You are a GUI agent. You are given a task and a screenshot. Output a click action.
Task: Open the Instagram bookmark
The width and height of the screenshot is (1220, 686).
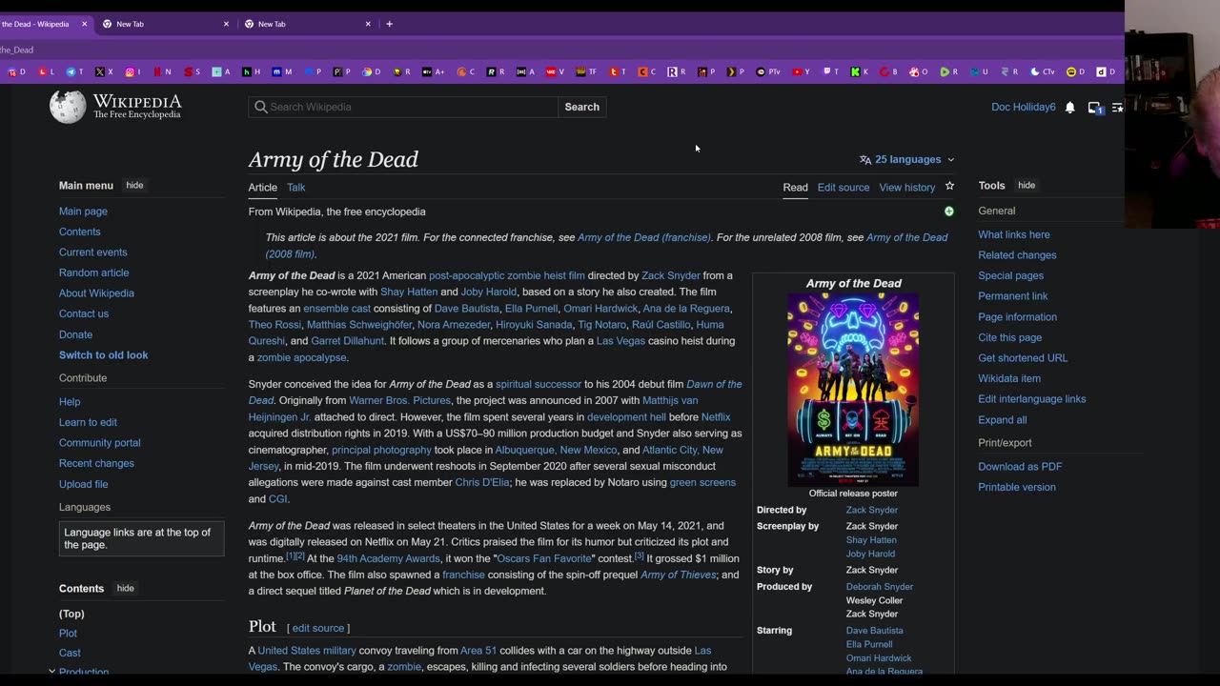[133, 71]
